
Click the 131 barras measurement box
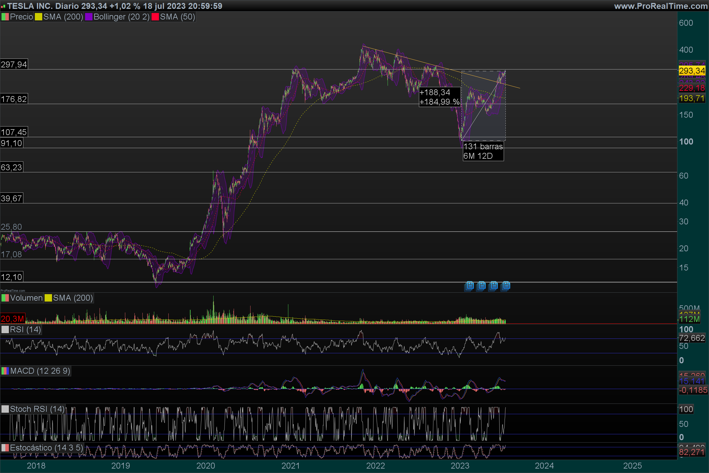483,151
